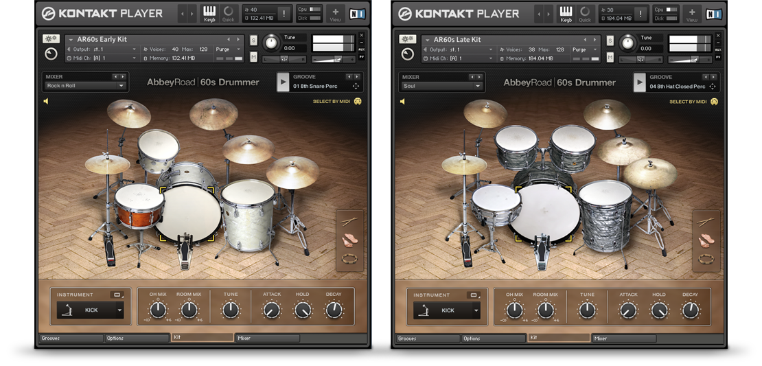Toggle Solo button on AR60s Early Kit
762x366 pixels.
[x=254, y=41]
